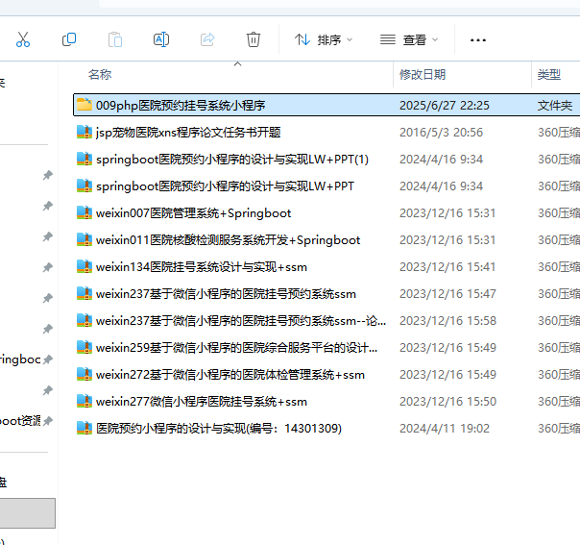
Task: Select weixin007医院管理系统+Springboot file
Action: (x=193, y=212)
